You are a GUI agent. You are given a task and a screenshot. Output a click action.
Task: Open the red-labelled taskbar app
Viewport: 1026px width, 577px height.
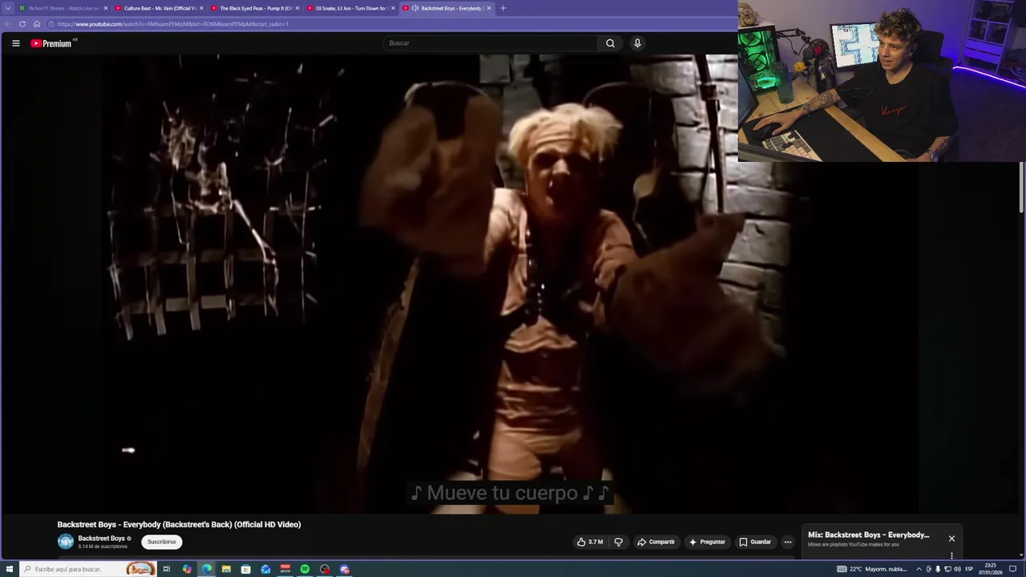tap(285, 569)
